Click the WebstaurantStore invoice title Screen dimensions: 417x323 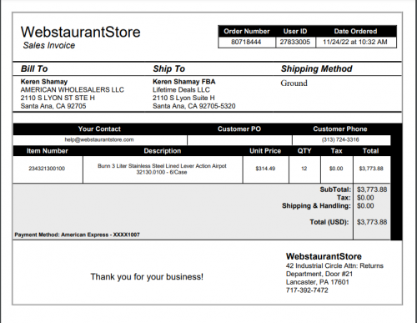(x=81, y=32)
